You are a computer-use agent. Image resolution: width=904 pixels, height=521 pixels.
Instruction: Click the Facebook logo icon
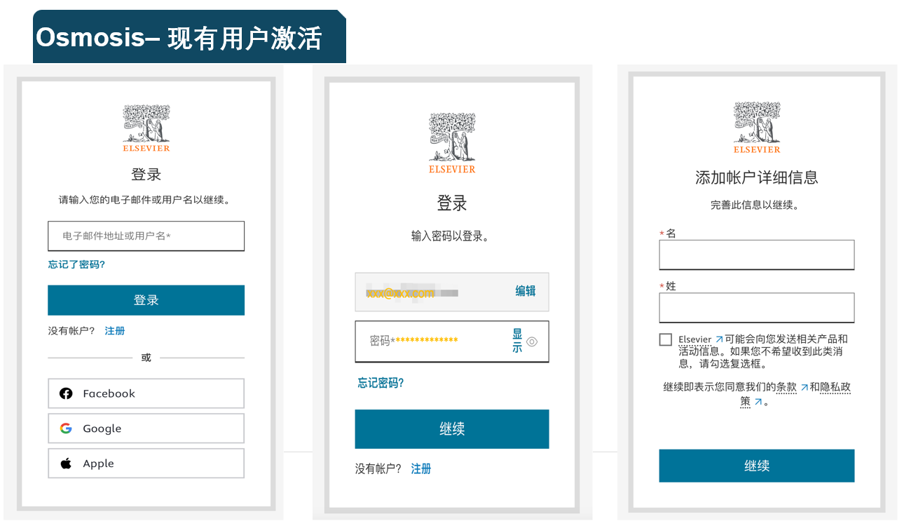pos(66,393)
